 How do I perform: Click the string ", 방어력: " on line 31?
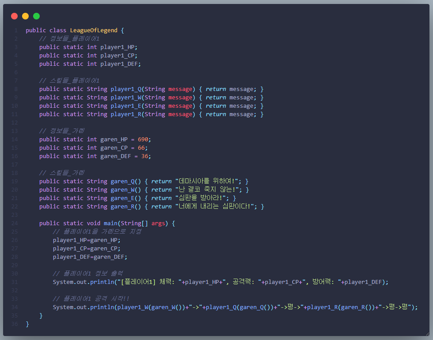point(323,282)
